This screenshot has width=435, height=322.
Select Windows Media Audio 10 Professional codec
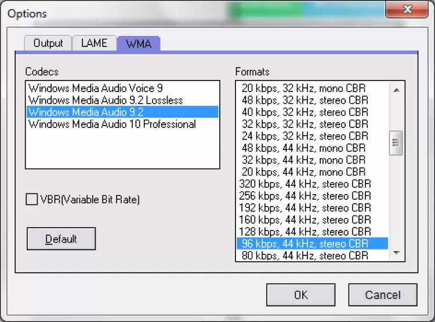pyautogui.click(x=113, y=124)
